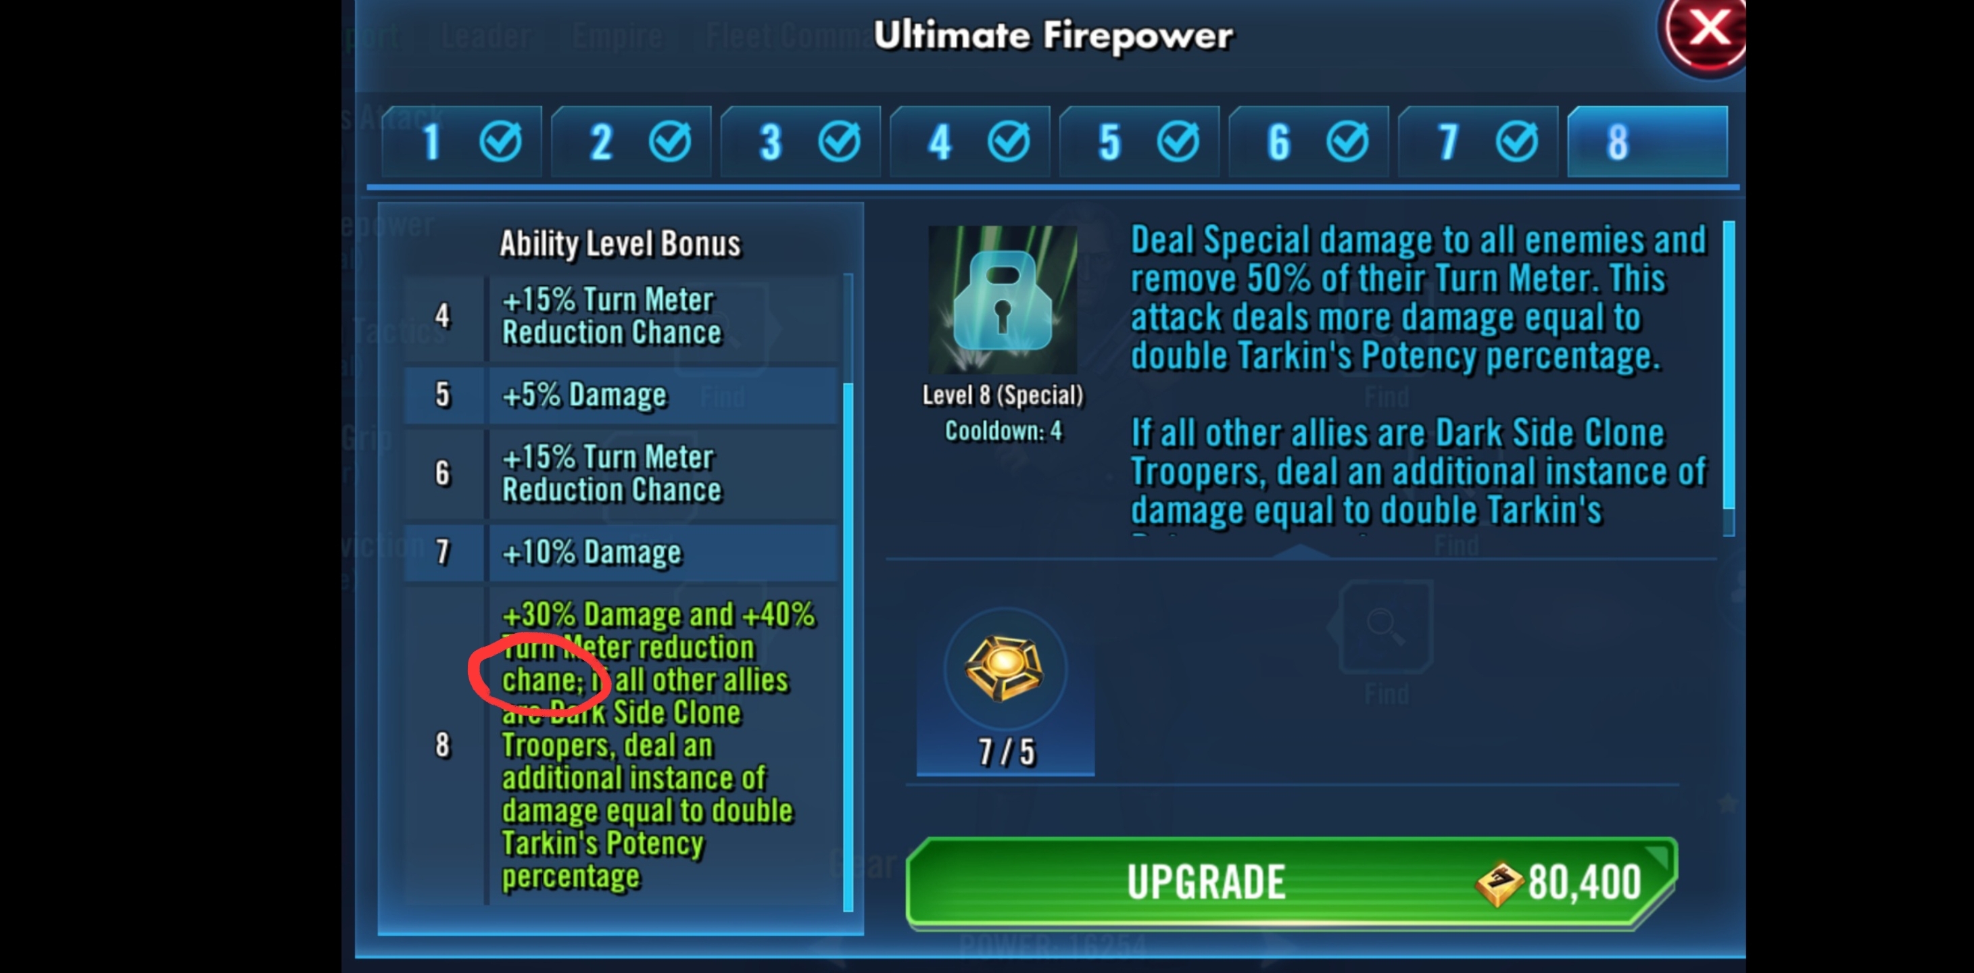Select the level 8 tab

pyautogui.click(x=1647, y=143)
